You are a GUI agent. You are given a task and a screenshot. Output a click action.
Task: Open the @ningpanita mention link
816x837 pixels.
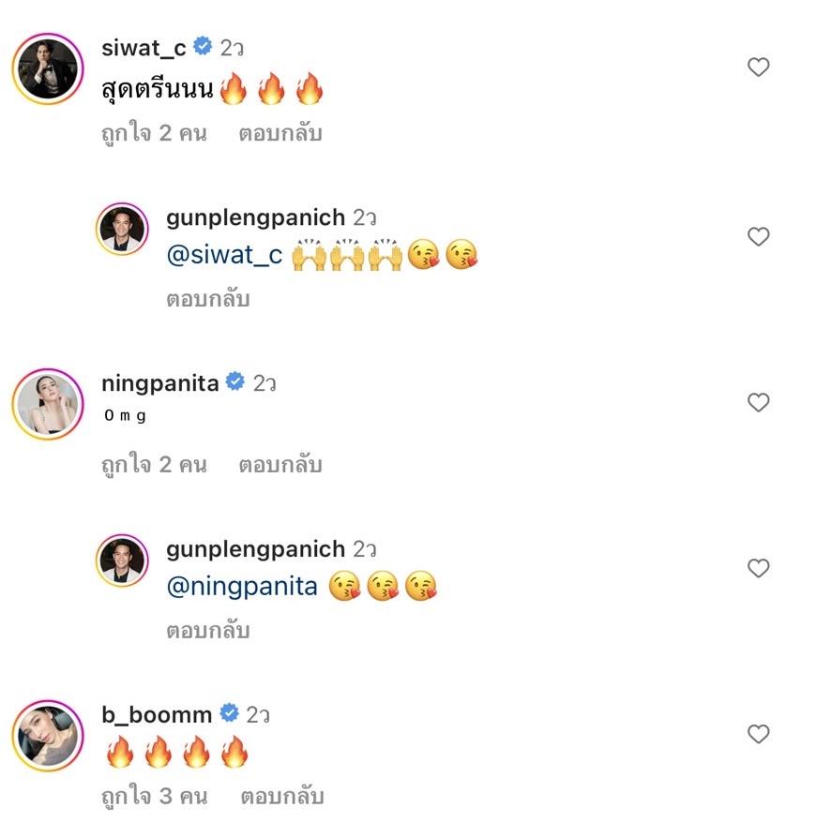point(242,588)
